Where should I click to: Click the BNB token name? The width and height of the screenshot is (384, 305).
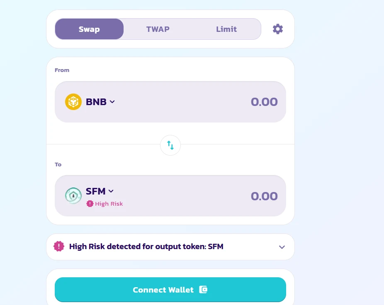(96, 102)
